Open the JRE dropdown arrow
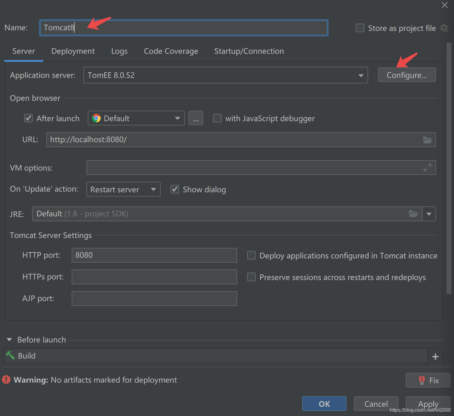The image size is (454, 416). [429, 214]
